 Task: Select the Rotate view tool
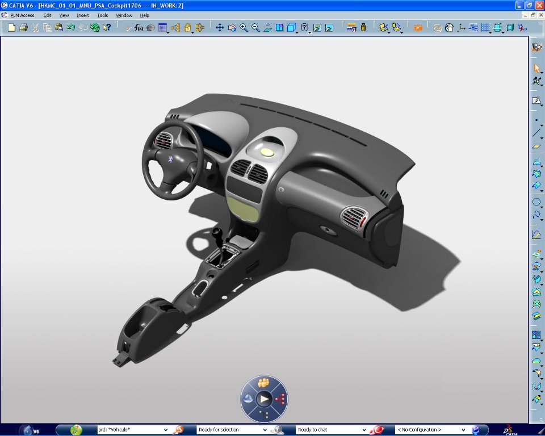[x=231, y=27]
